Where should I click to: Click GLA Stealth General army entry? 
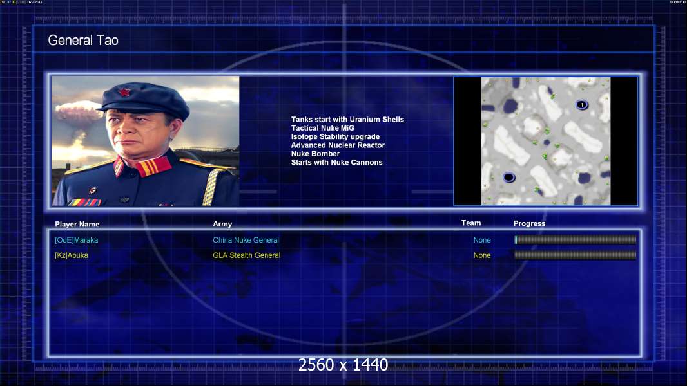246,255
